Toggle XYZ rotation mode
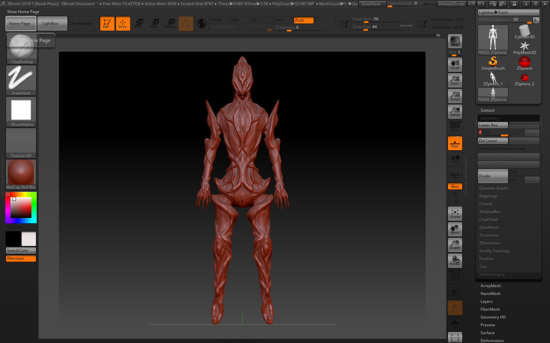The width and height of the screenshot is (550, 343). click(x=455, y=186)
